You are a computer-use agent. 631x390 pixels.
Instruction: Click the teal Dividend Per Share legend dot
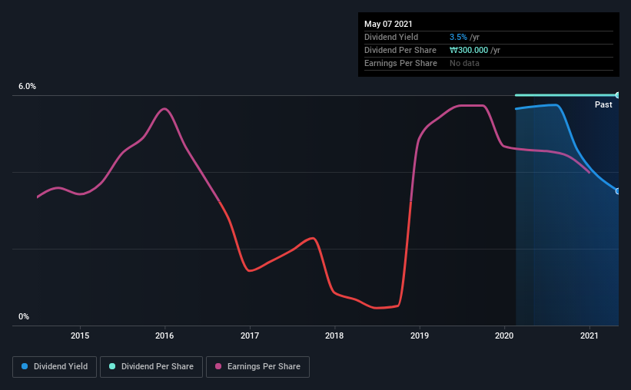(x=112, y=366)
